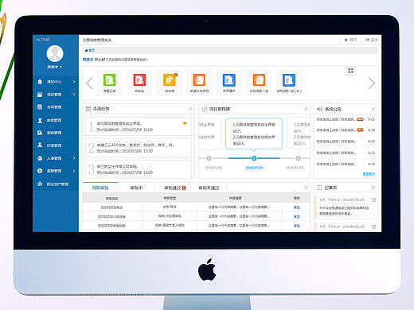Go to 首页 via top-right home button
This screenshot has height=310, width=414.
350,40
